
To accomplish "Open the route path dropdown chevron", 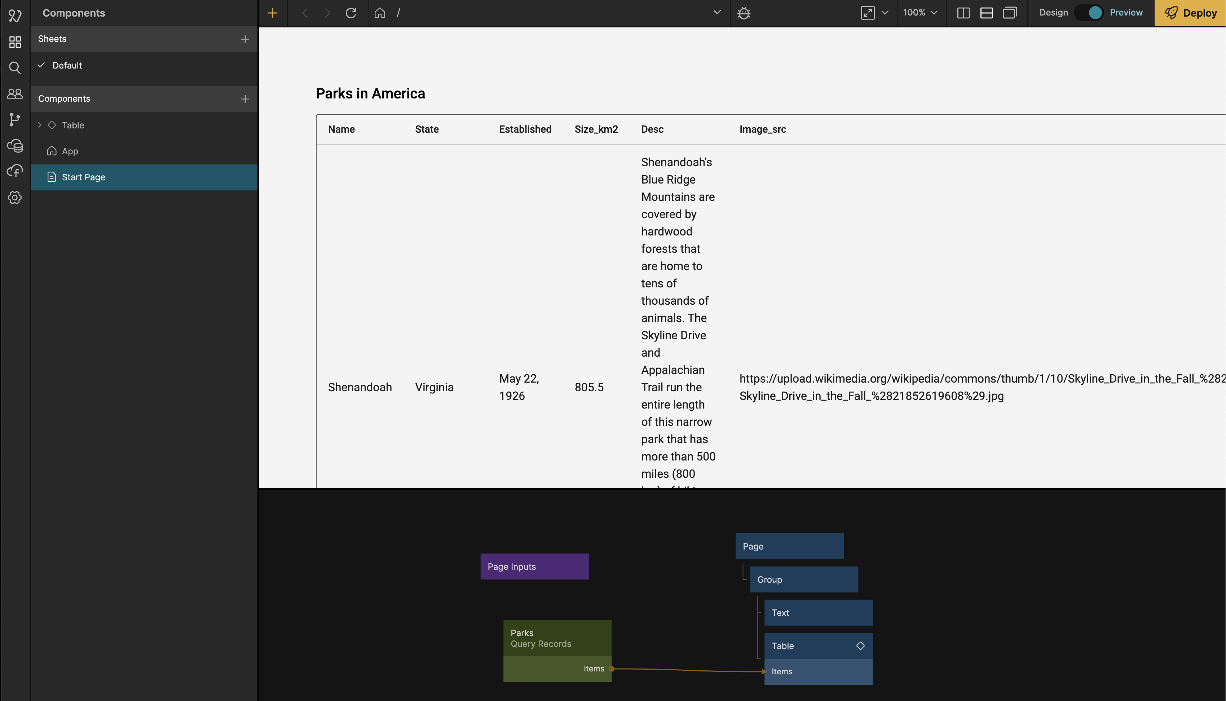I will (x=717, y=13).
